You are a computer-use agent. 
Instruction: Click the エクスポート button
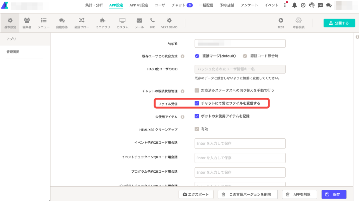click(196, 194)
